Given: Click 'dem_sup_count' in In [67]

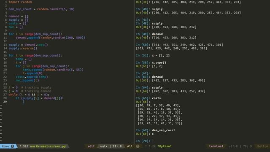Looking at the screenshot, I should (x=163, y=130).
